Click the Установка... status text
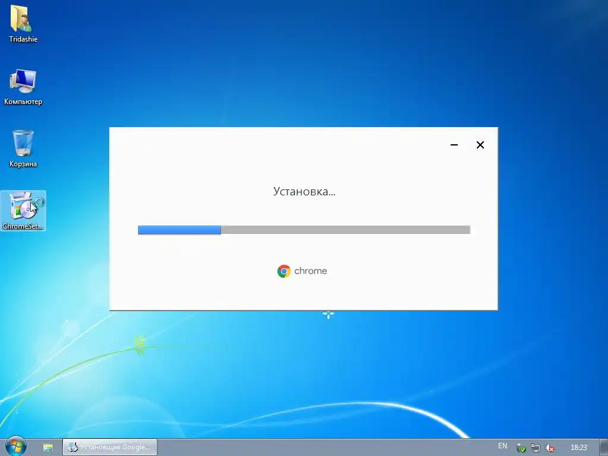Screen dimensions: 608x456 pos(304,192)
